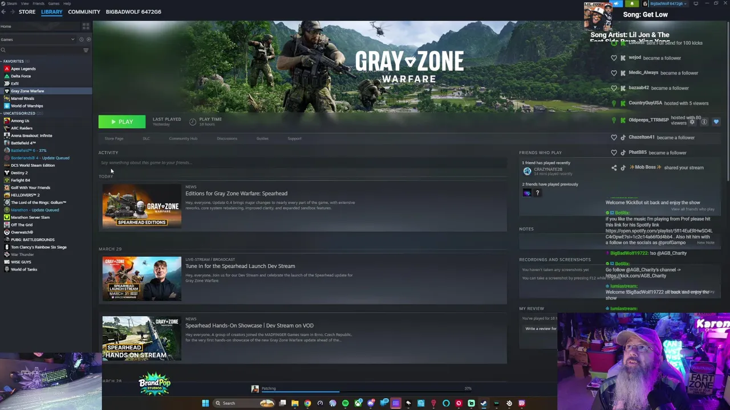Go to the STORE tab
The height and width of the screenshot is (410, 730).
(27, 11)
